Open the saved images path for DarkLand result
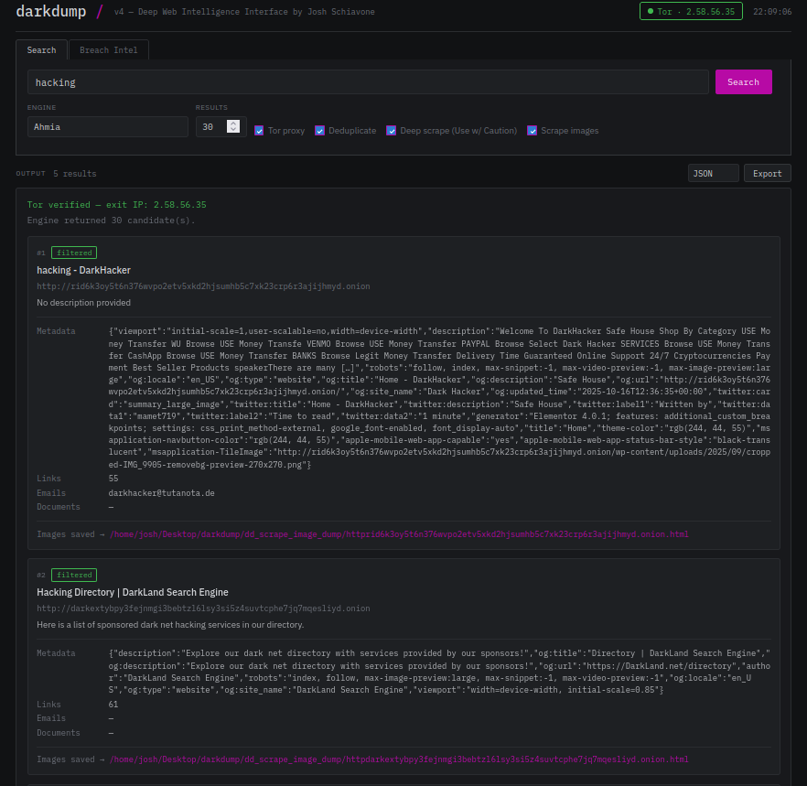The height and width of the screenshot is (786, 807). (x=399, y=759)
